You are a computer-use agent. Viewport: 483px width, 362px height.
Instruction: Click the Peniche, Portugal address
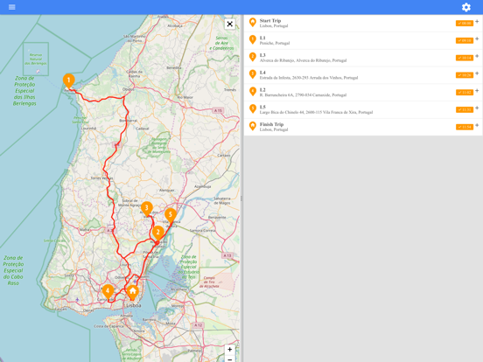pyautogui.click(x=275, y=43)
